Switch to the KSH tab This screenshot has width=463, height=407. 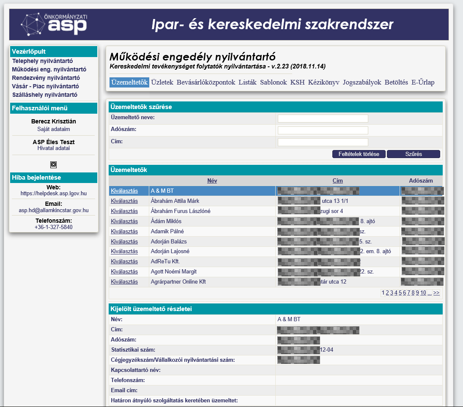297,82
